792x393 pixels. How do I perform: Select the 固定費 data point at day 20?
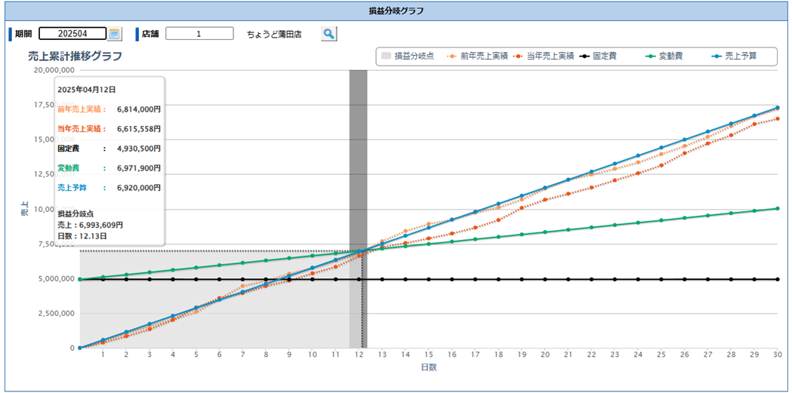[x=545, y=279]
